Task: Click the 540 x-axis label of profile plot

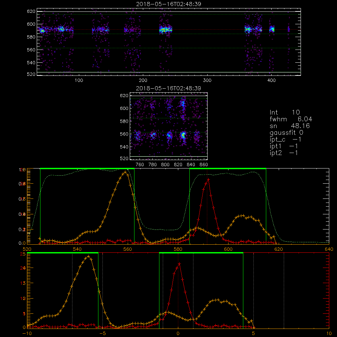Action: pyautogui.click(x=78, y=249)
